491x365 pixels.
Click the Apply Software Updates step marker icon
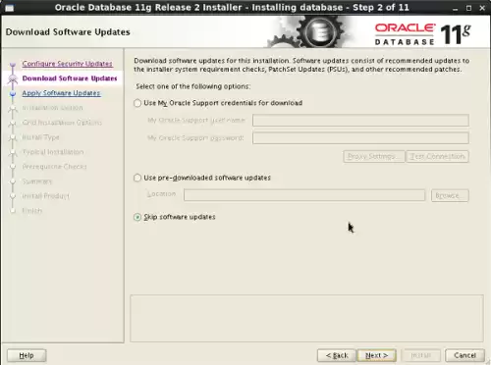click(13, 93)
